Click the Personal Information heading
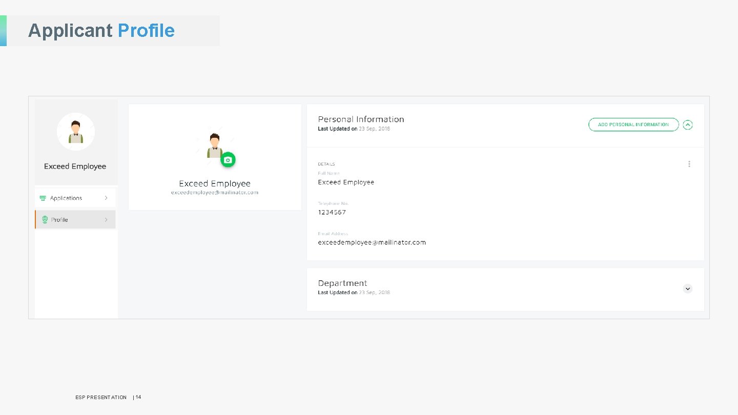Image resolution: width=738 pixels, height=415 pixels. (x=361, y=119)
